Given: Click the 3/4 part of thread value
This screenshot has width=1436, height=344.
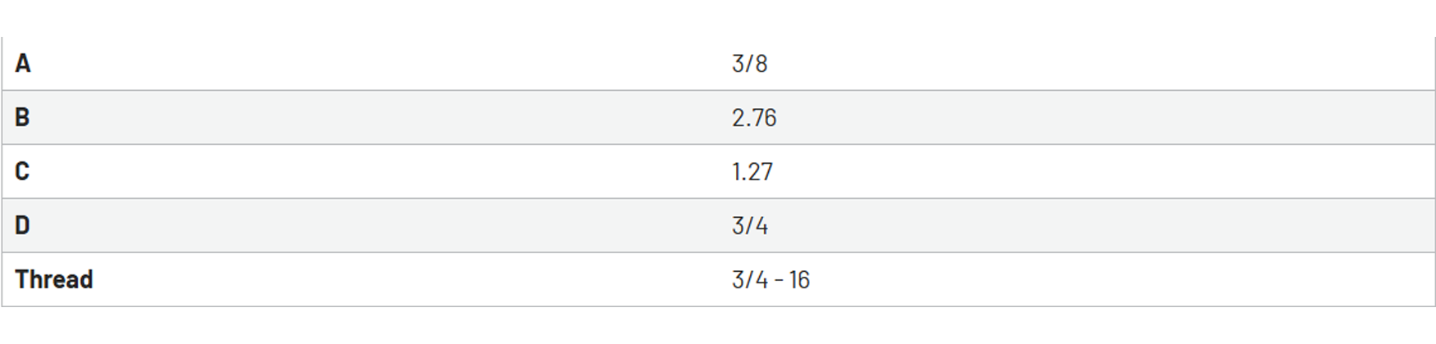Looking at the screenshot, I should [x=750, y=280].
